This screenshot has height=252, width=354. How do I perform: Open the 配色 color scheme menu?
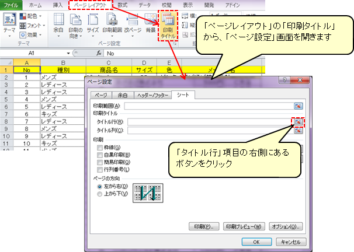tap(31, 16)
